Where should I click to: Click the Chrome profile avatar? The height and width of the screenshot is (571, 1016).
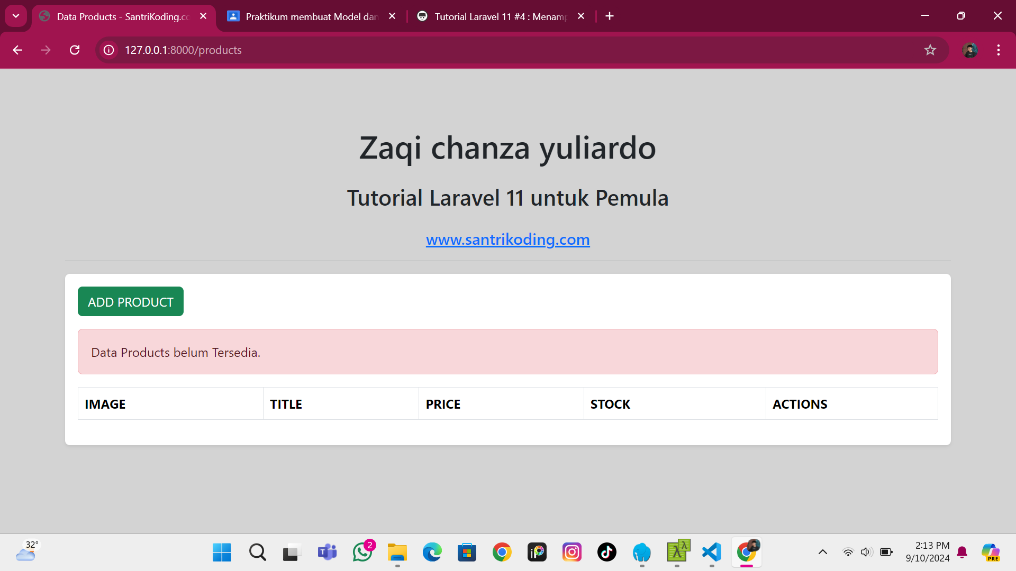969,50
